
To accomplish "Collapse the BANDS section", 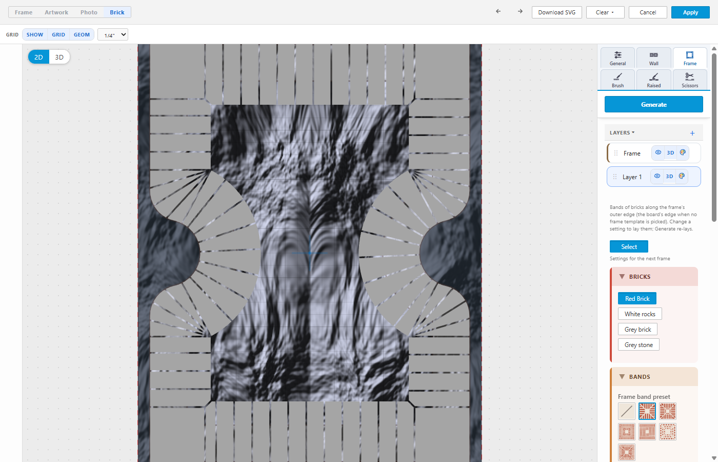I will 654,377.
